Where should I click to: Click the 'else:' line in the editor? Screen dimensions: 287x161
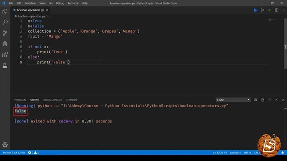(x=34, y=57)
